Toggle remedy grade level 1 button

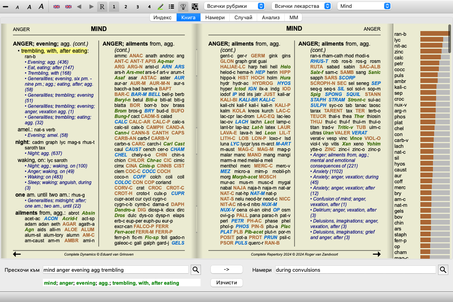tap(114, 6)
